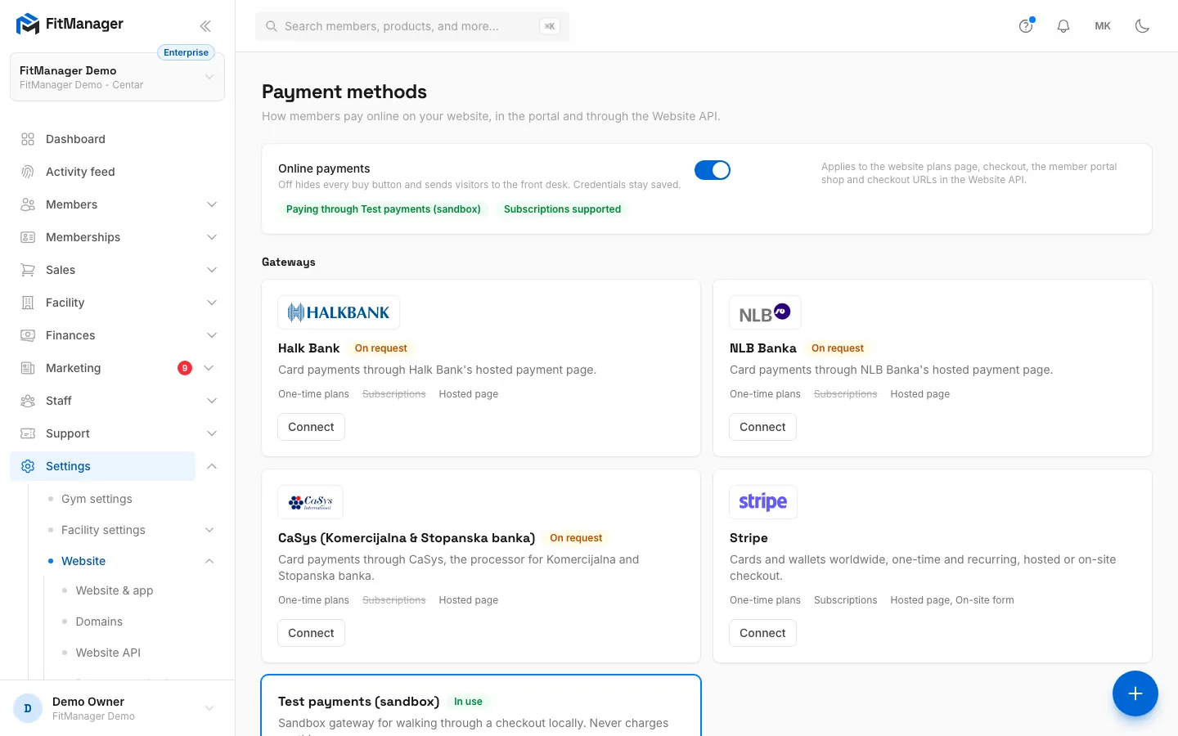This screenshot has height=736, width=1178.
Task: Expand the Marketing menu chevron
Action: [x=209, y=368]
